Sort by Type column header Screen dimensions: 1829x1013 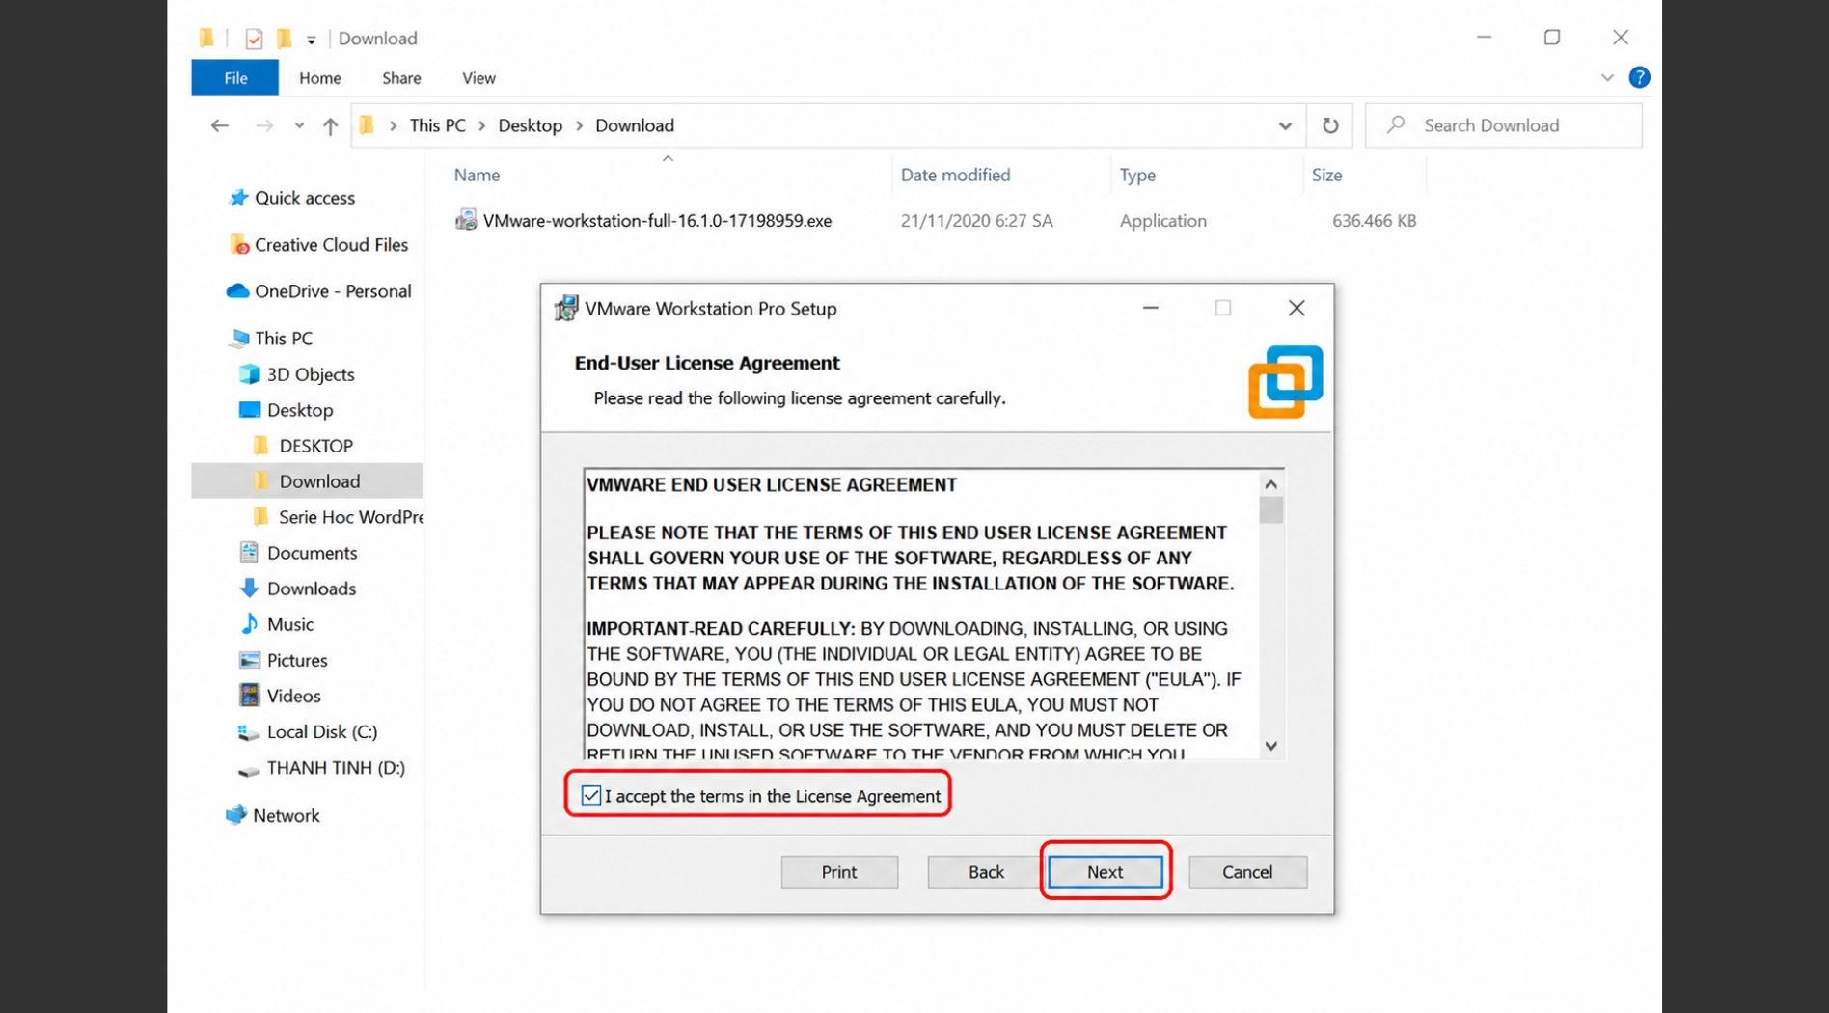point(1137,175)
